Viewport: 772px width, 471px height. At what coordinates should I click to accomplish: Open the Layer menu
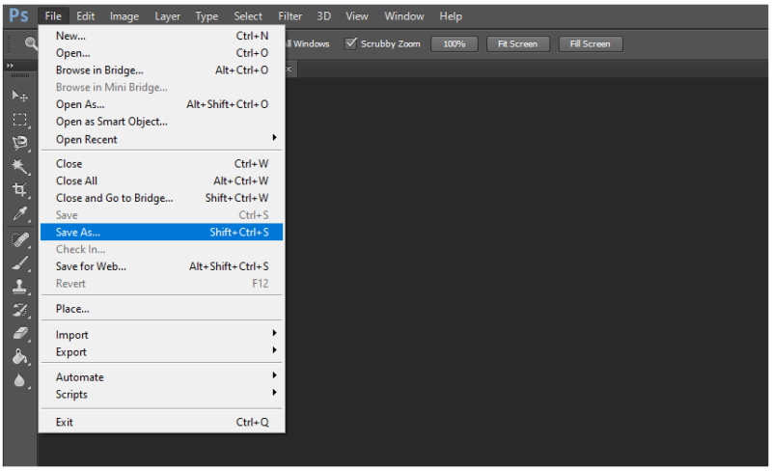pos(167,16)
